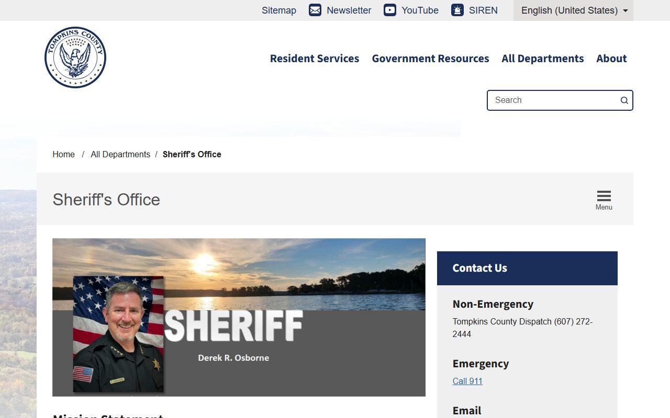This screenshot has height=418, width=670.
Task: Click the YouTube play icon
Action: (390, 10)
